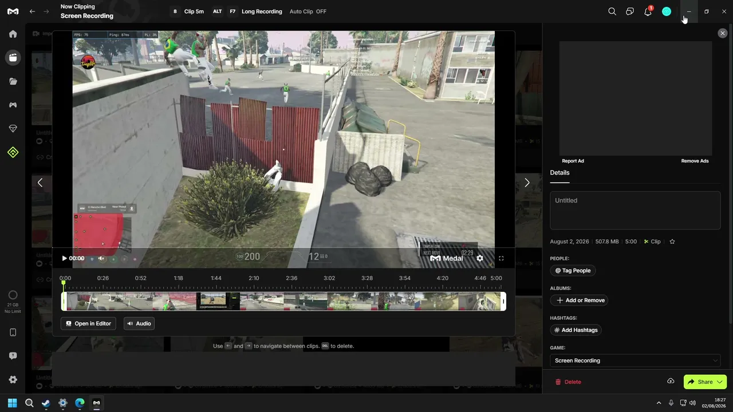
Task: Open the Game dropdown showing Screen Recording
Action: point(635,360)
